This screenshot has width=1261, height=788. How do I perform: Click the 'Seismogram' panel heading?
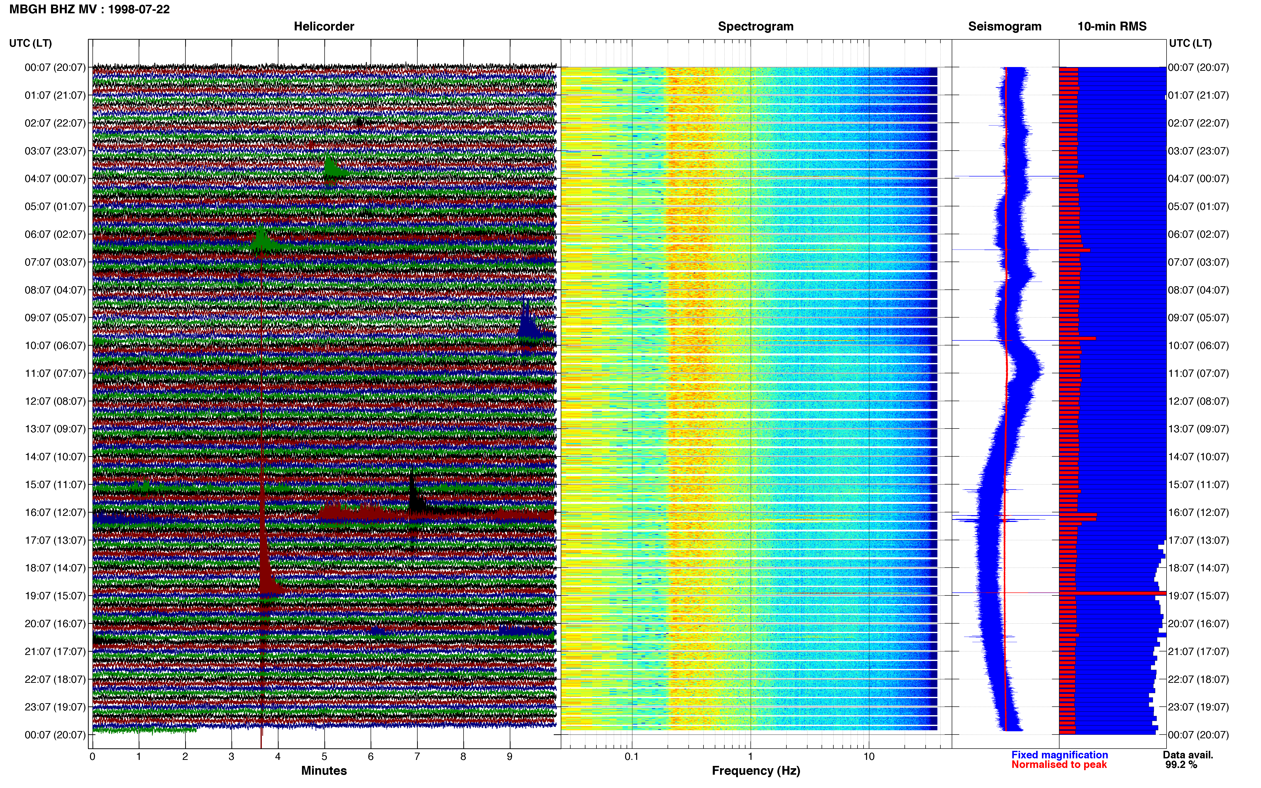(1004, 26)
